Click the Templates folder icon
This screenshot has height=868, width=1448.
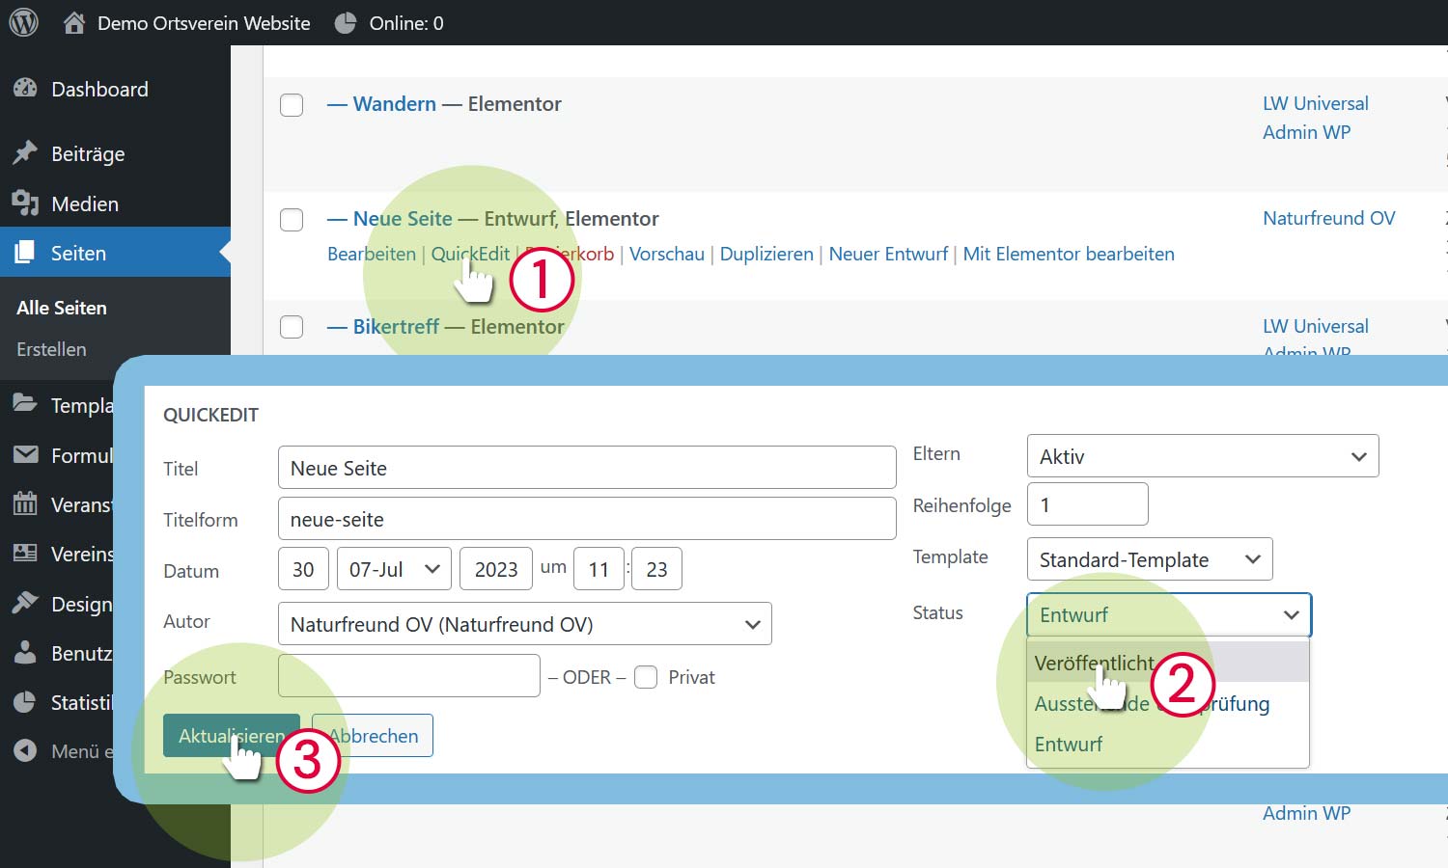point(25,404)
